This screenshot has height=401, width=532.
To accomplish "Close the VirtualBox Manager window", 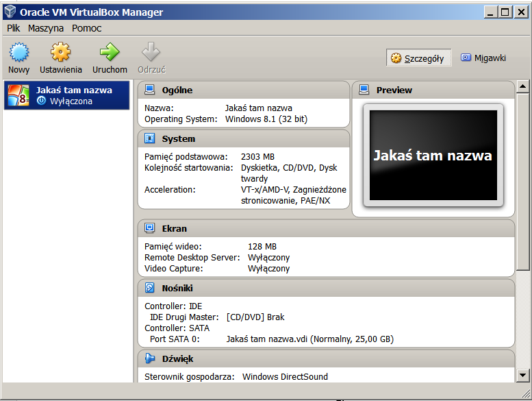I will point(521,12).
